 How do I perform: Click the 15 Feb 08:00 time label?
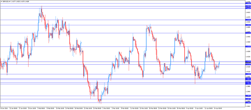tap(69, 108)
